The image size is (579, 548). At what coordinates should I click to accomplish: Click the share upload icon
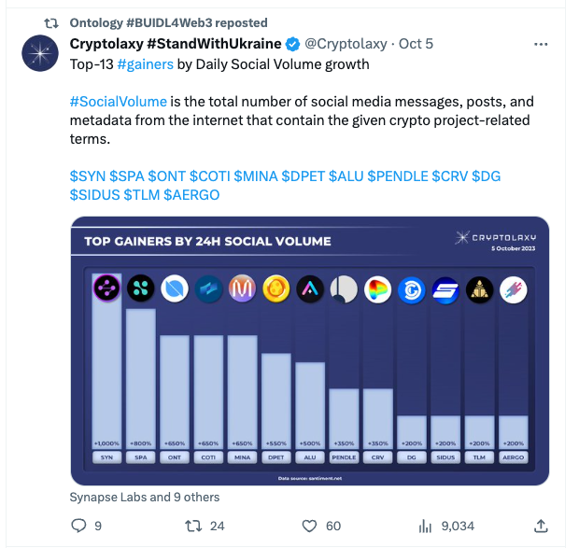coord(541,526)
